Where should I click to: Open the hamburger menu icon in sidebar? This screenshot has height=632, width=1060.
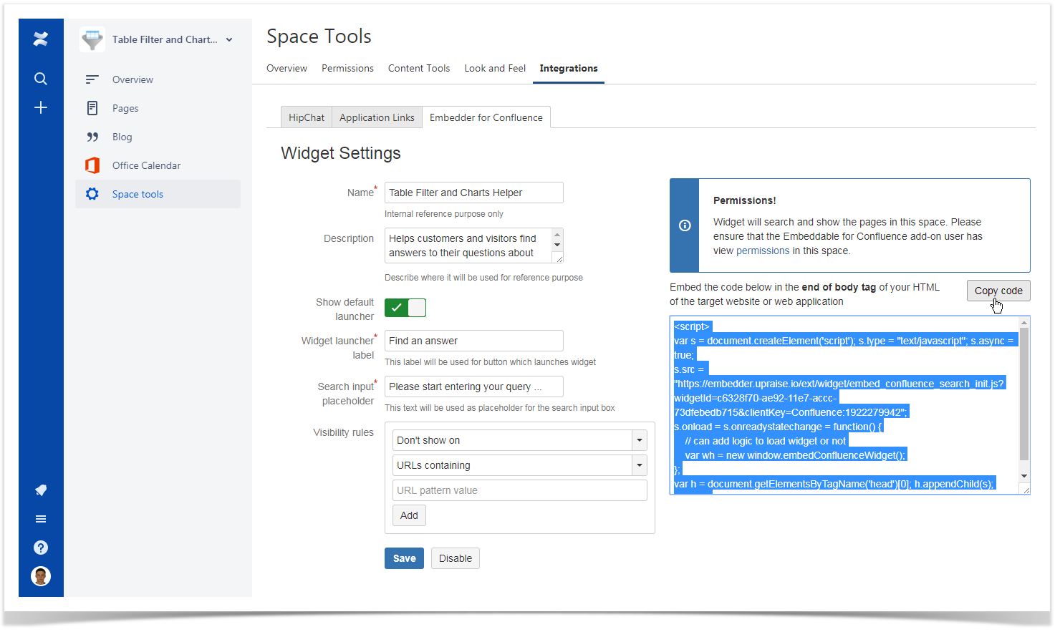[x=41, y=519]
